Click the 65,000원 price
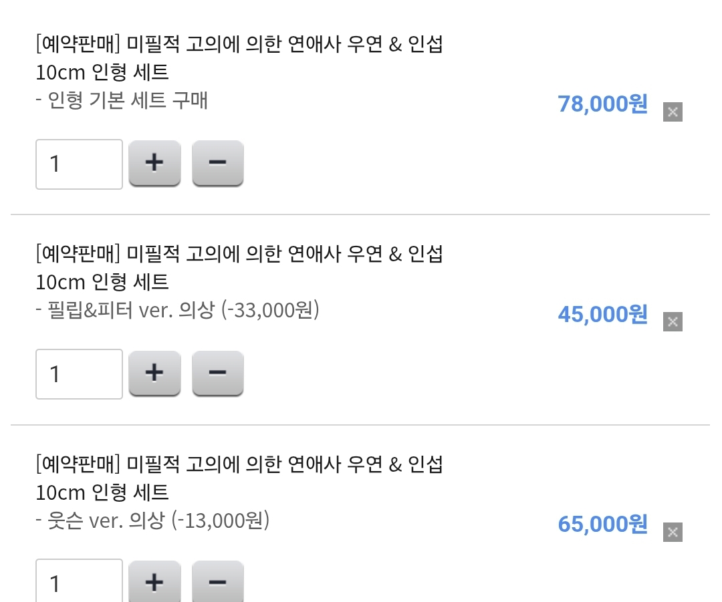The height and width of the screenshot is (602, 722). point(602,524)
